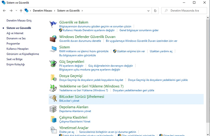Screen dimensions: 210x136
Task: Open Erişim Kolaylığı category
Action: click(16, 65)
